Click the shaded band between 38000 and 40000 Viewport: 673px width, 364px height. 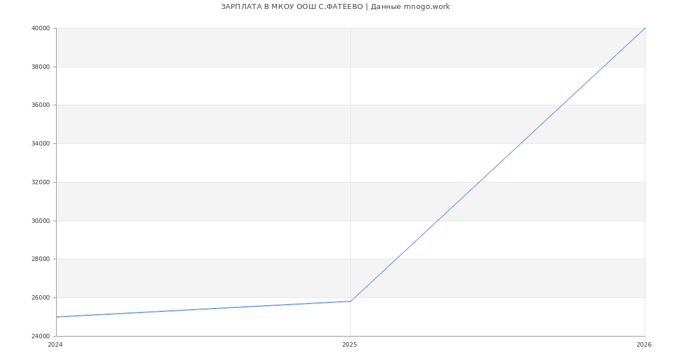[x=202, y=48]
